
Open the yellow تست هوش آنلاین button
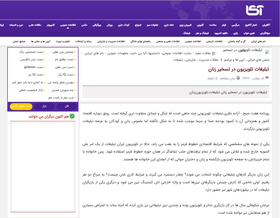point(21,106)
